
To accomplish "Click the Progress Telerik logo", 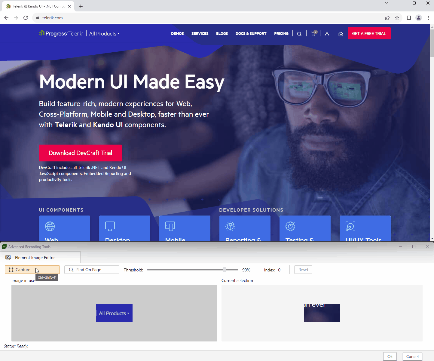I will pos(61,33).
